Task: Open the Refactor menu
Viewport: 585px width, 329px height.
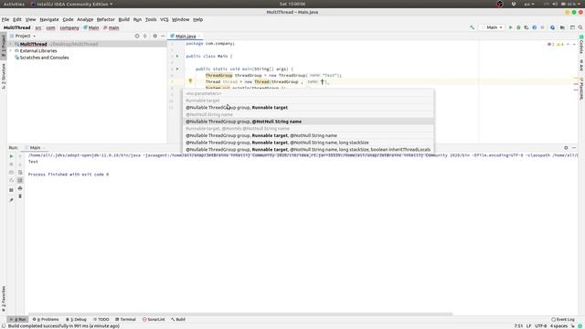Action: pyautogui.click(x=106, y=19)
